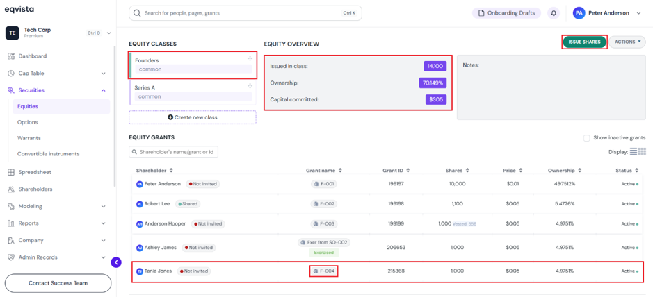Click Onboarding Drafts button
Viewport: 653px width, 297px height.
[506, 13]
